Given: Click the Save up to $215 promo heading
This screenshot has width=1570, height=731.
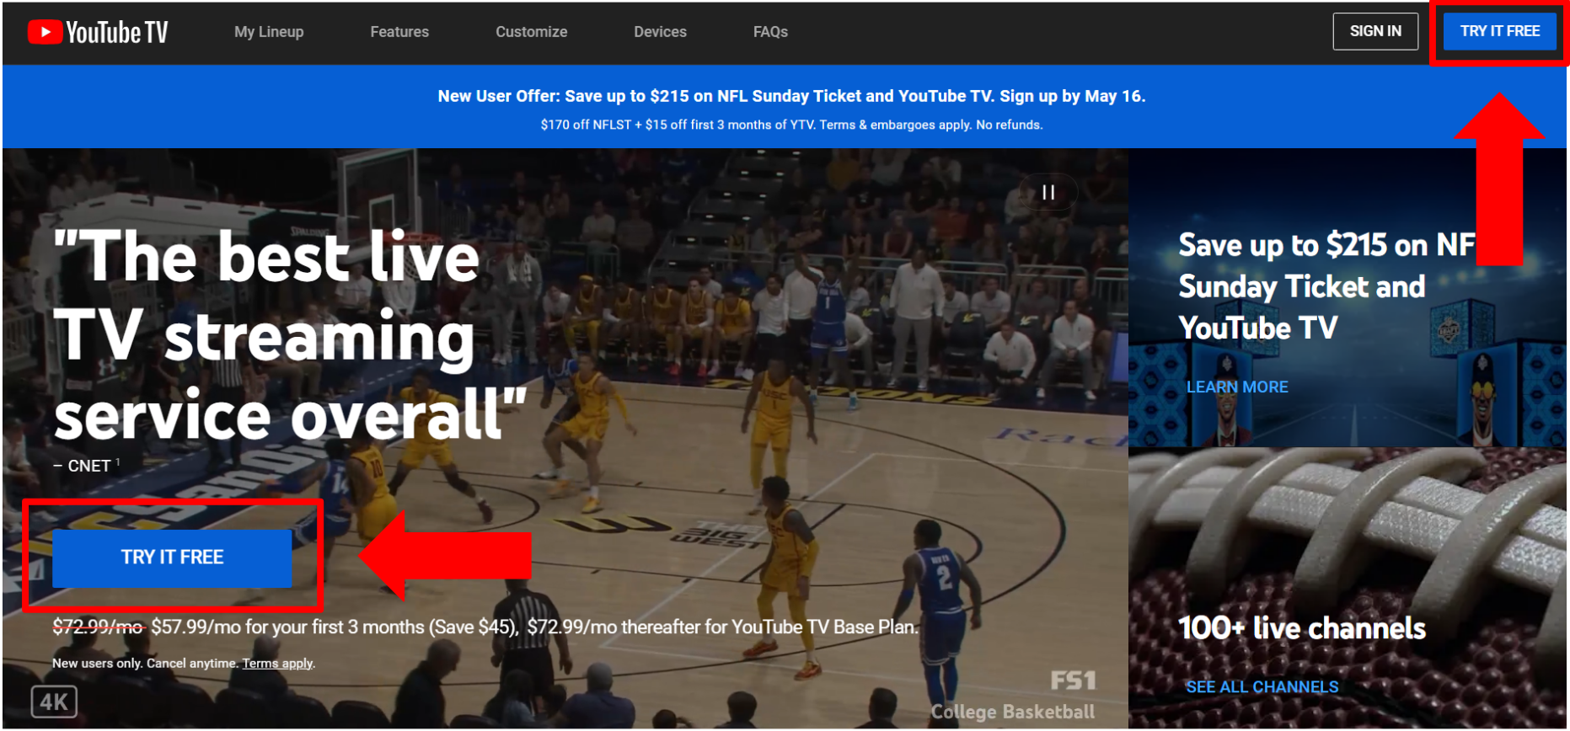Looking at the screenshot, I should 1326,286.
